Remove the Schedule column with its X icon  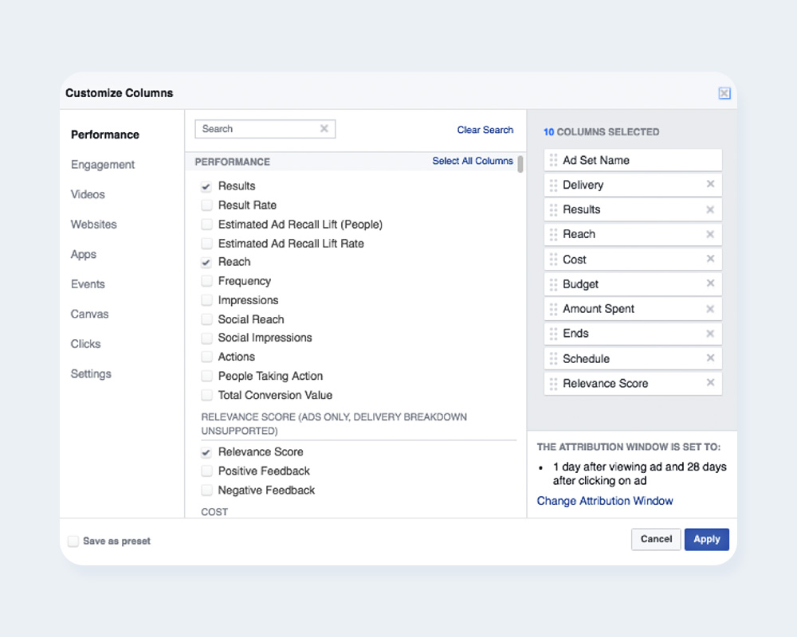coord(710,358)
